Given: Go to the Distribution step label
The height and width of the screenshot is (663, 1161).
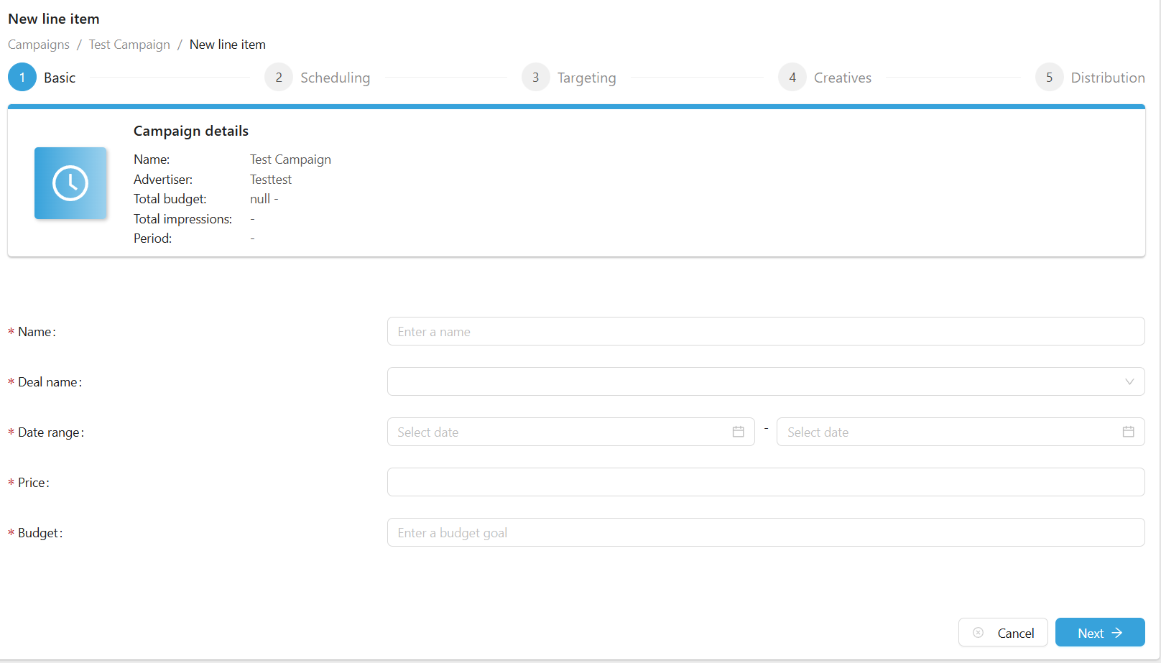Looking at the screenshot, I should click(1107, 78).
